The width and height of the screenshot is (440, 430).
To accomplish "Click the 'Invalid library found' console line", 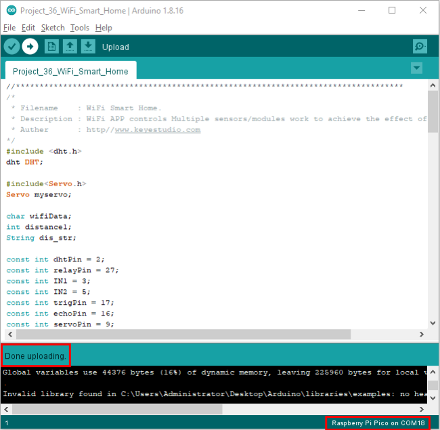I will (215, 394).
